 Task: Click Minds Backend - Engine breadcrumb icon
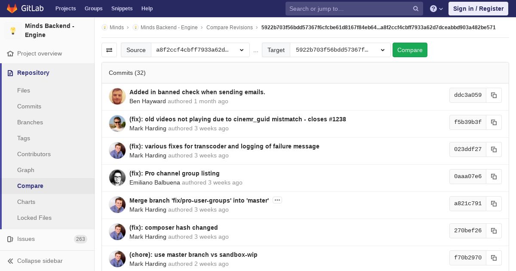tap(135, 27)
